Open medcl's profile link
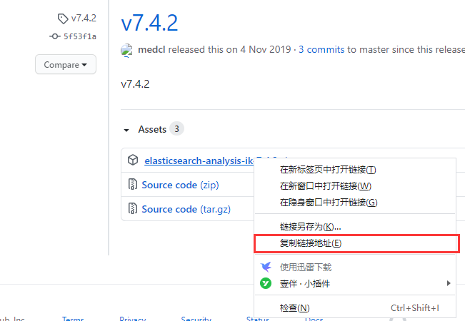 tap(151, 49)
